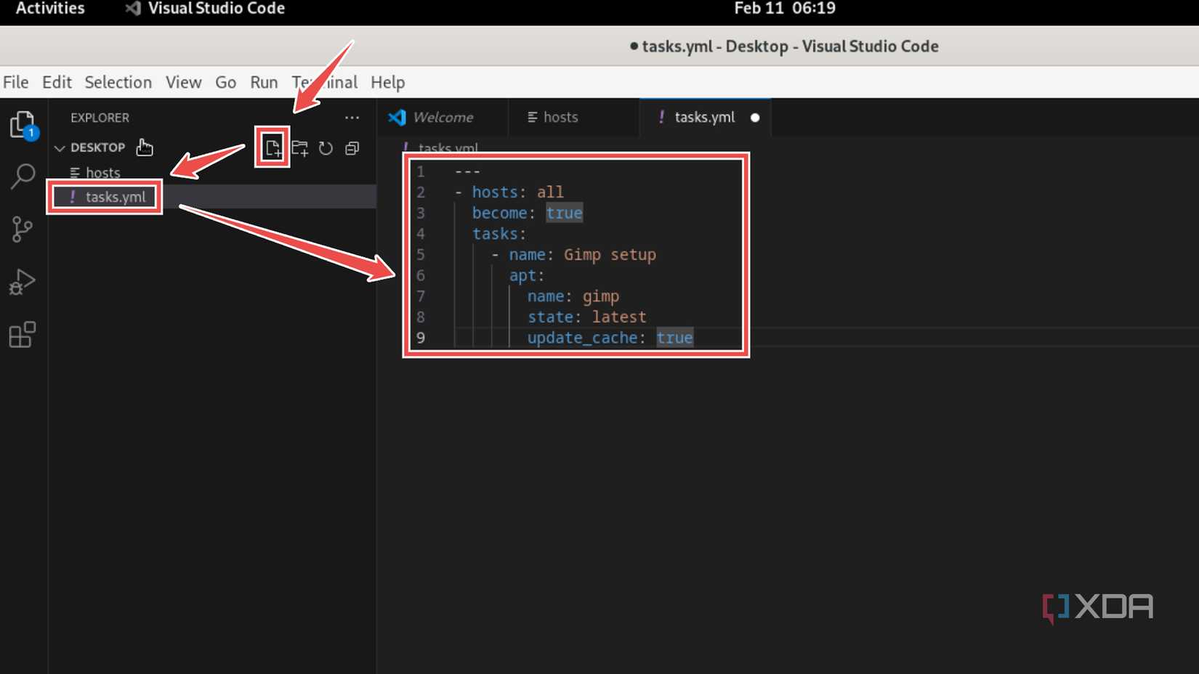Open the Extensions view icon

pyautogui.click(x=23, y=335)
